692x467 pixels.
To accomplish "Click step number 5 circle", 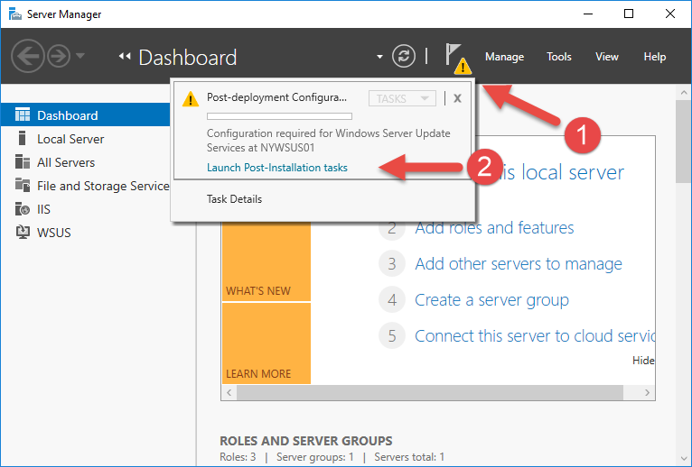I will click(x=392, y=335).
